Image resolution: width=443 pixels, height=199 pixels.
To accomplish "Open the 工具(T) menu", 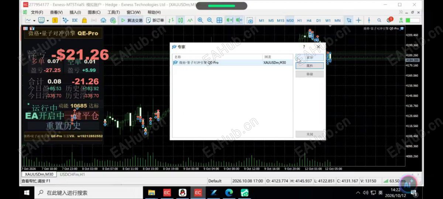I will (x=113, y=12).
